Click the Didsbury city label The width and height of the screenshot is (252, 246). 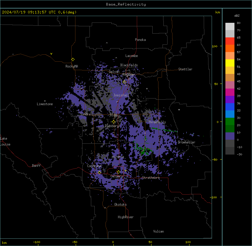(112, 126)
